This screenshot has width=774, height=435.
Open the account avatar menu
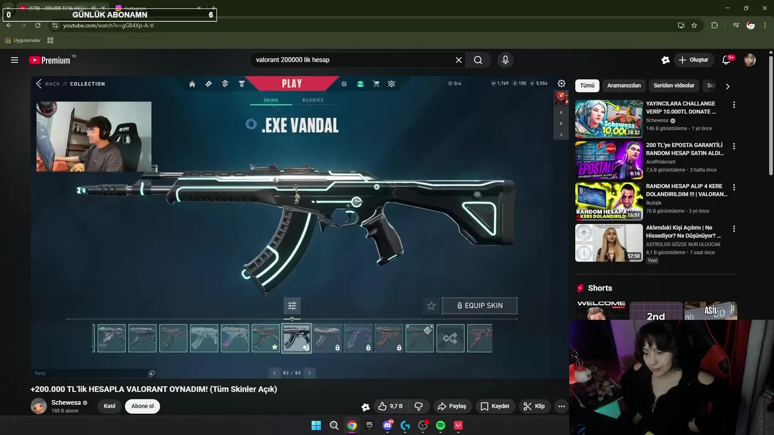click(x=750, y=60)
